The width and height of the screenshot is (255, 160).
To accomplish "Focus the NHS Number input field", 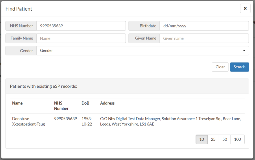I will (x=81, y=26).
